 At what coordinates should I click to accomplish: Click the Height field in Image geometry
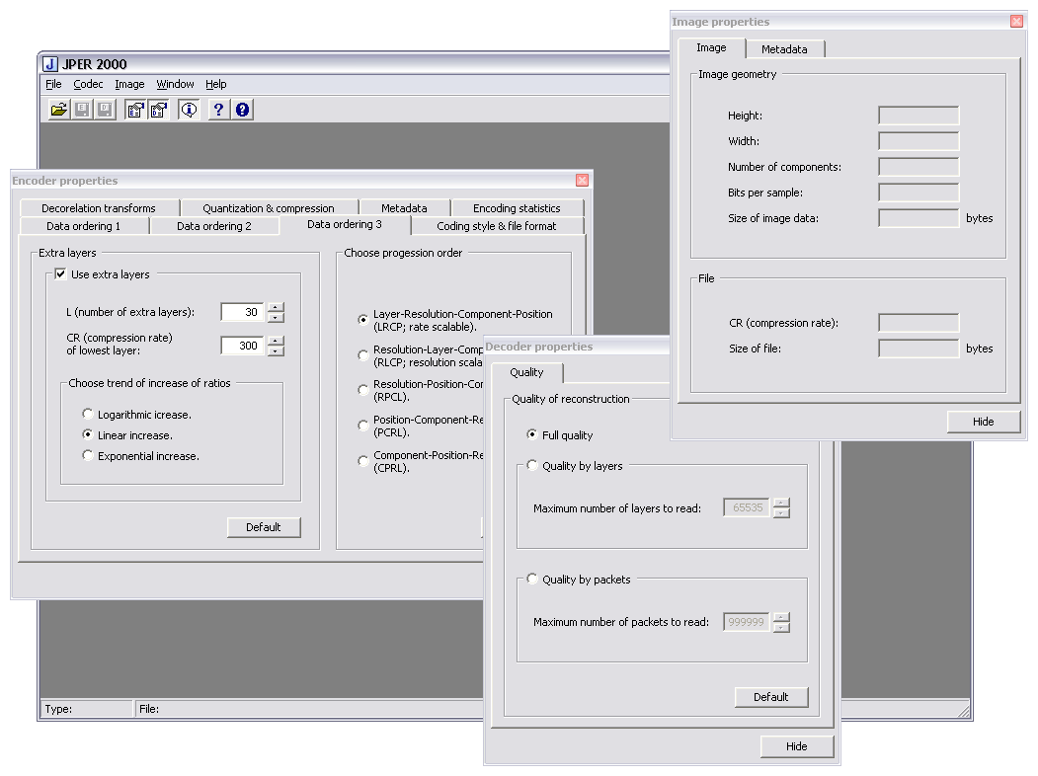(918, 116)
